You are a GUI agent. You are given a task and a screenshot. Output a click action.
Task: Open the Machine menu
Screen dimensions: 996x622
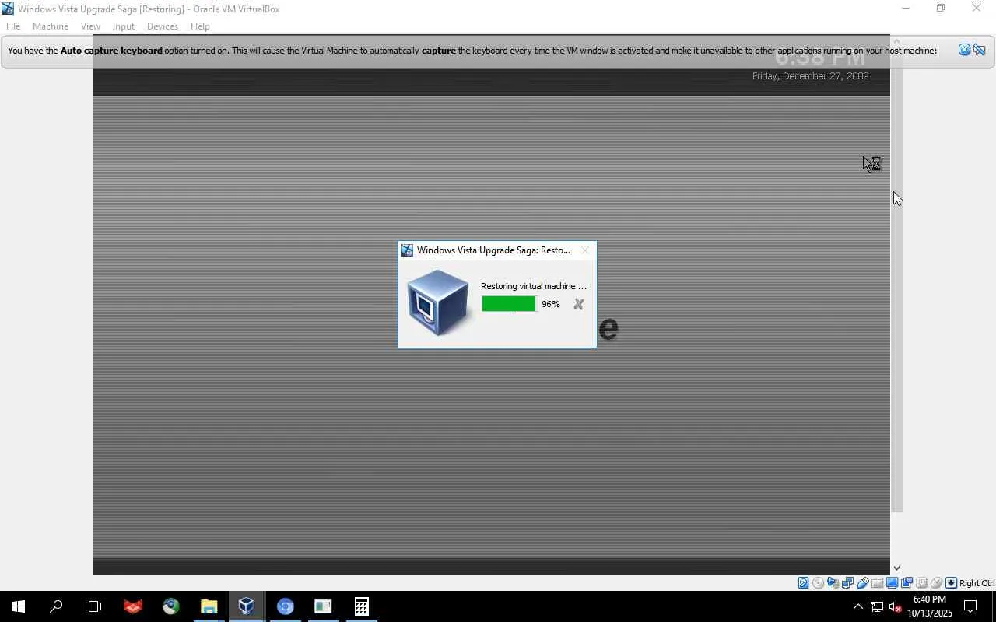(51, 26)
